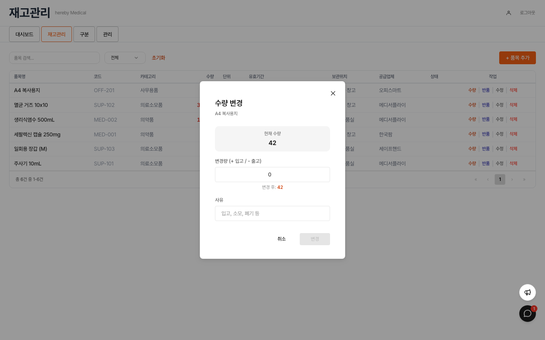Open the 구분 tab

(x=84, y=34)
